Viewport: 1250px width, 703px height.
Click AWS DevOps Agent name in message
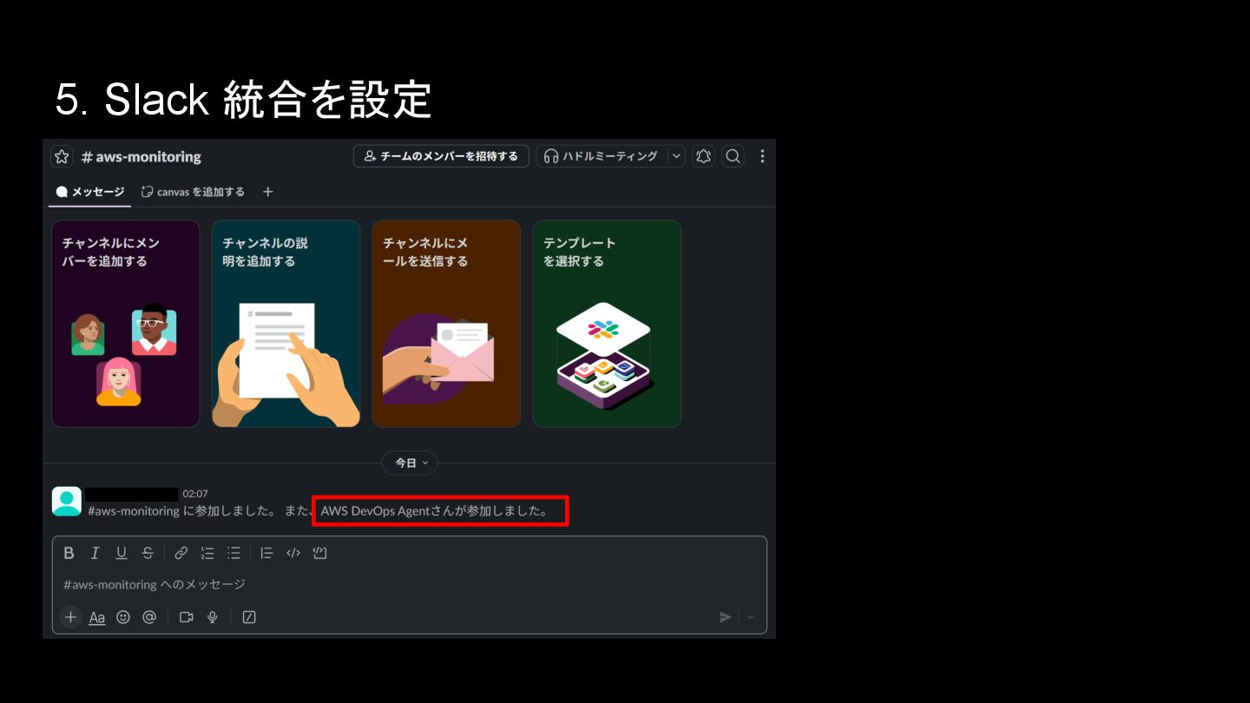point(375,511)
